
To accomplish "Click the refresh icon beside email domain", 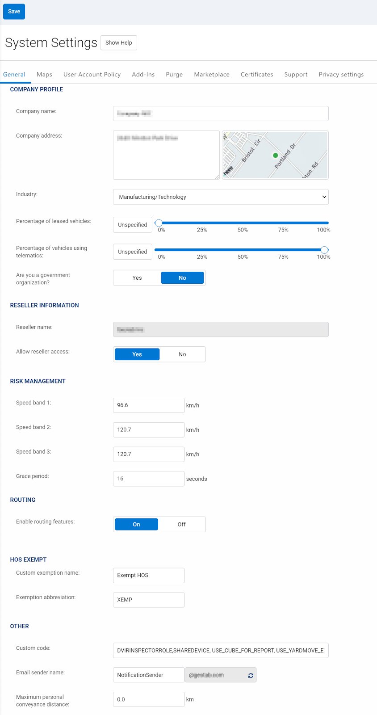I will pos(251,675).
